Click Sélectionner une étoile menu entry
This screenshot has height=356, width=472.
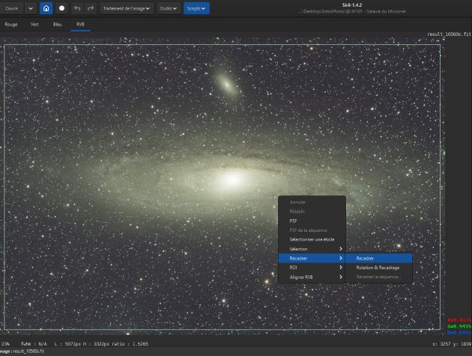[x=311, y=239]
